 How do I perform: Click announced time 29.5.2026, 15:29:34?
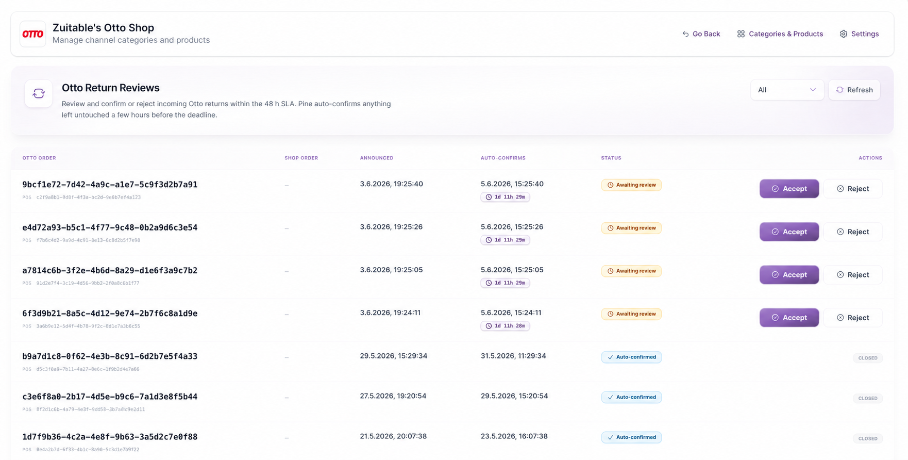coord(394,356)
